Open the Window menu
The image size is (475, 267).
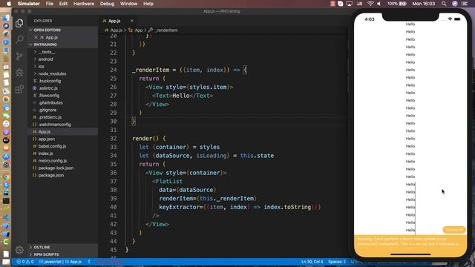(x=128, y=4)
